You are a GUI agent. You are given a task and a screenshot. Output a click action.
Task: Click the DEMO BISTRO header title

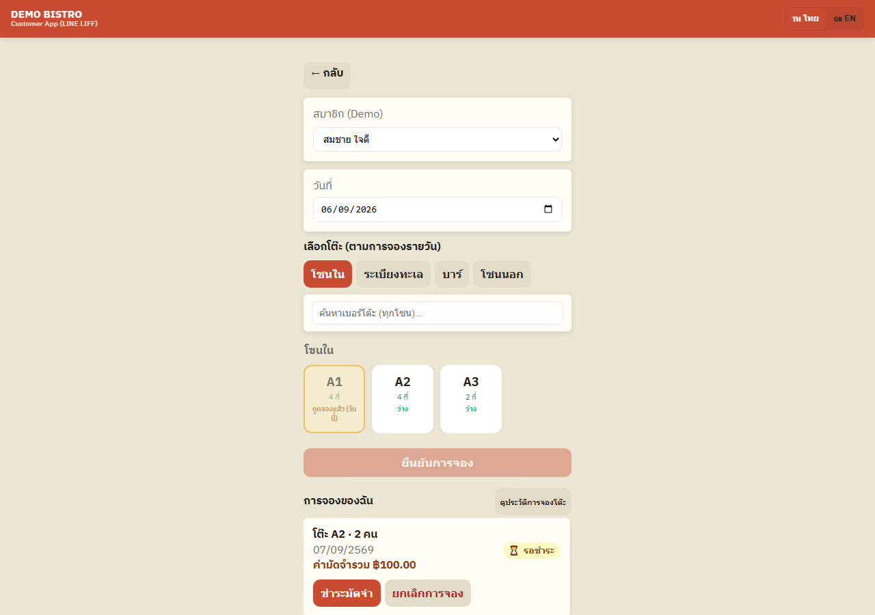[x=46, y=14]
